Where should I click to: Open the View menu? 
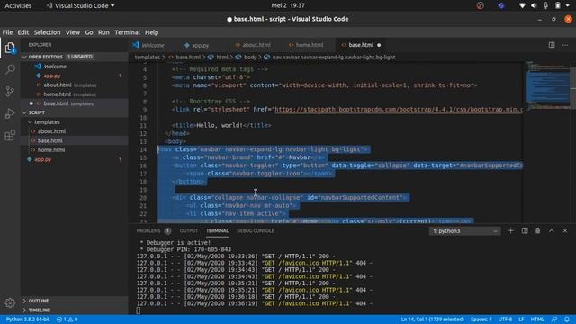(73, 32)
